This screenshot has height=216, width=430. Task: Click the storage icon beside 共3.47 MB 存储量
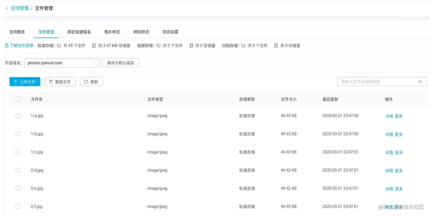(x=94, y=45)
